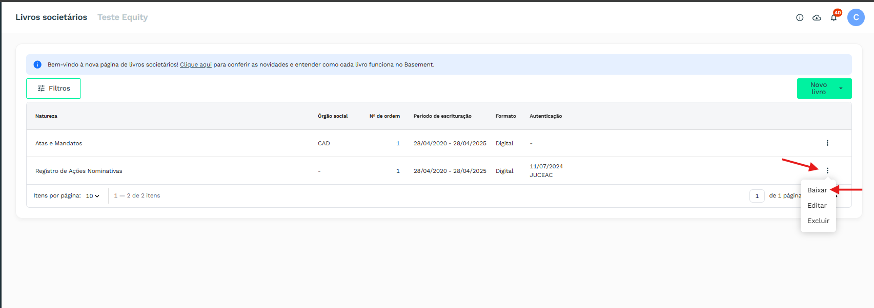This screenshot has width=874, height=308.
Task: Select the Atas e Mandatos row
Action: (x=58, y=143)
